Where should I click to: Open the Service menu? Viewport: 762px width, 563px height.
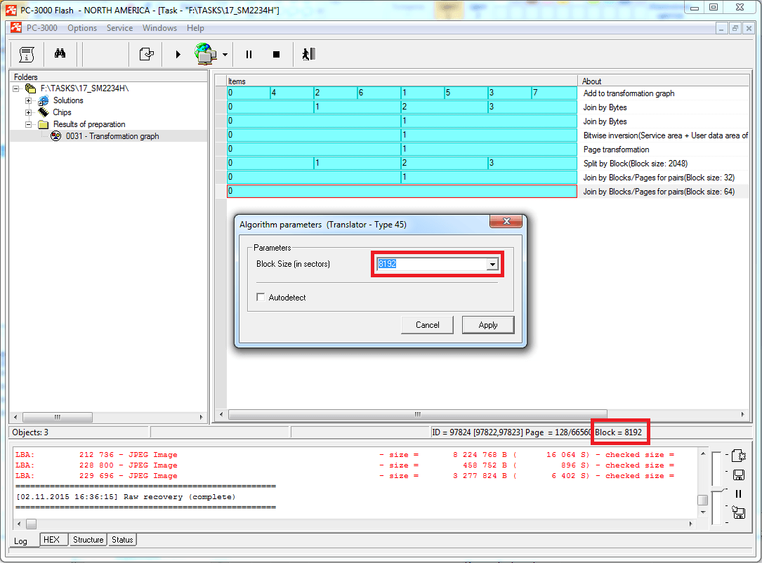[x=119, y=27]
